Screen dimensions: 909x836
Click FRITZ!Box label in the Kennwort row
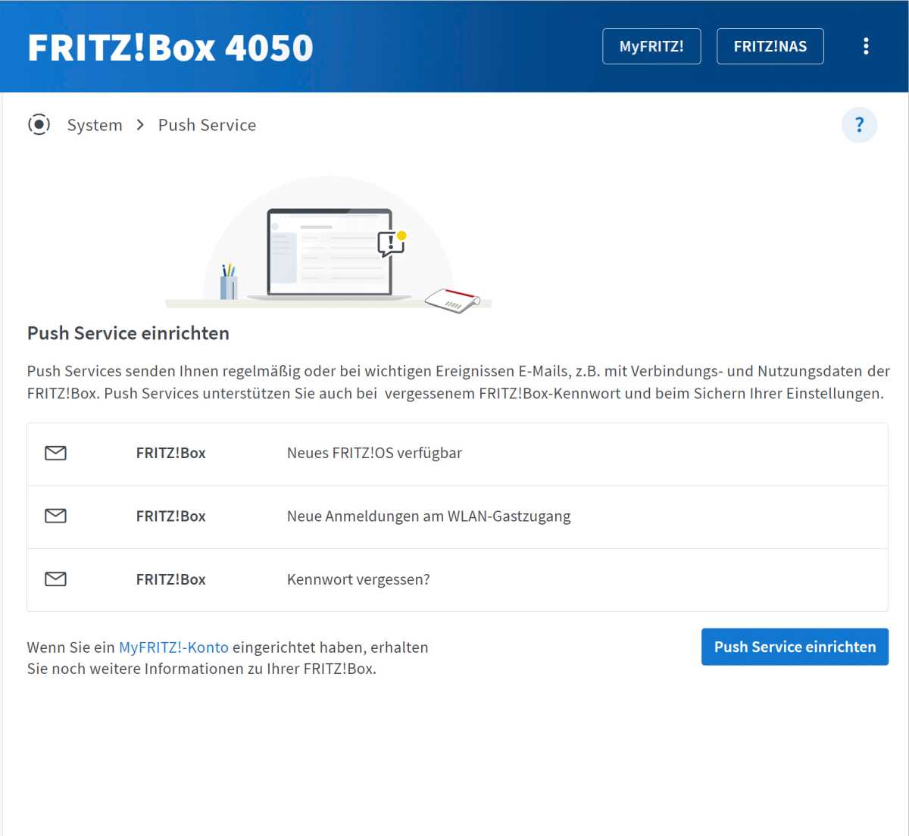[x=171, y=579]
